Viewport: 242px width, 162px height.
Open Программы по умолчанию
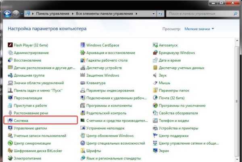179,106
